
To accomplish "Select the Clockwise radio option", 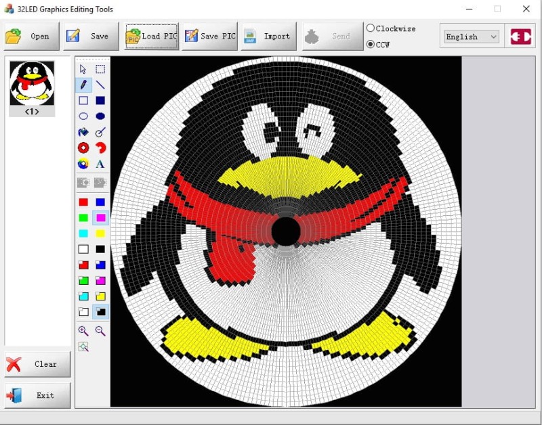I will [x=391, y=28].
